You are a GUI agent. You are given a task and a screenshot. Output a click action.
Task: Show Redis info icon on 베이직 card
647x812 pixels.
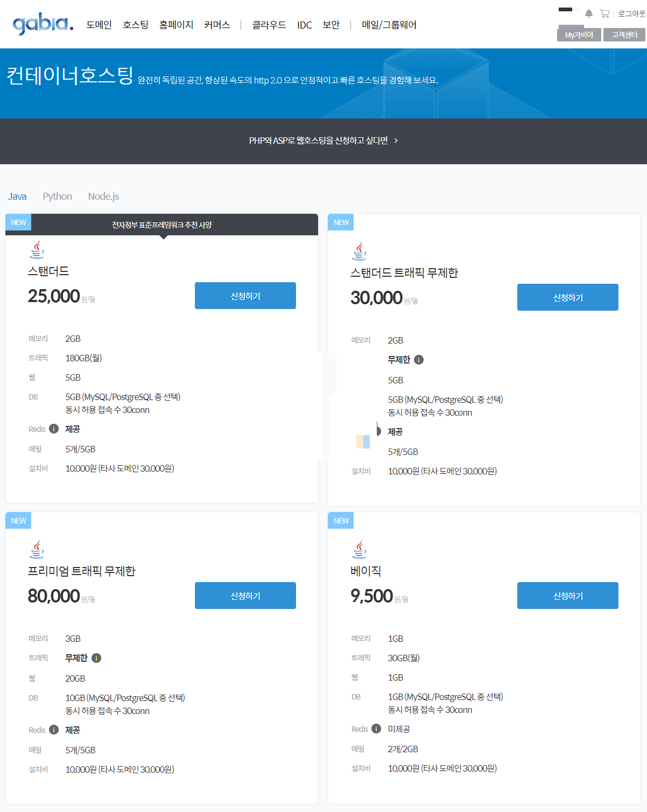(376, 729)
